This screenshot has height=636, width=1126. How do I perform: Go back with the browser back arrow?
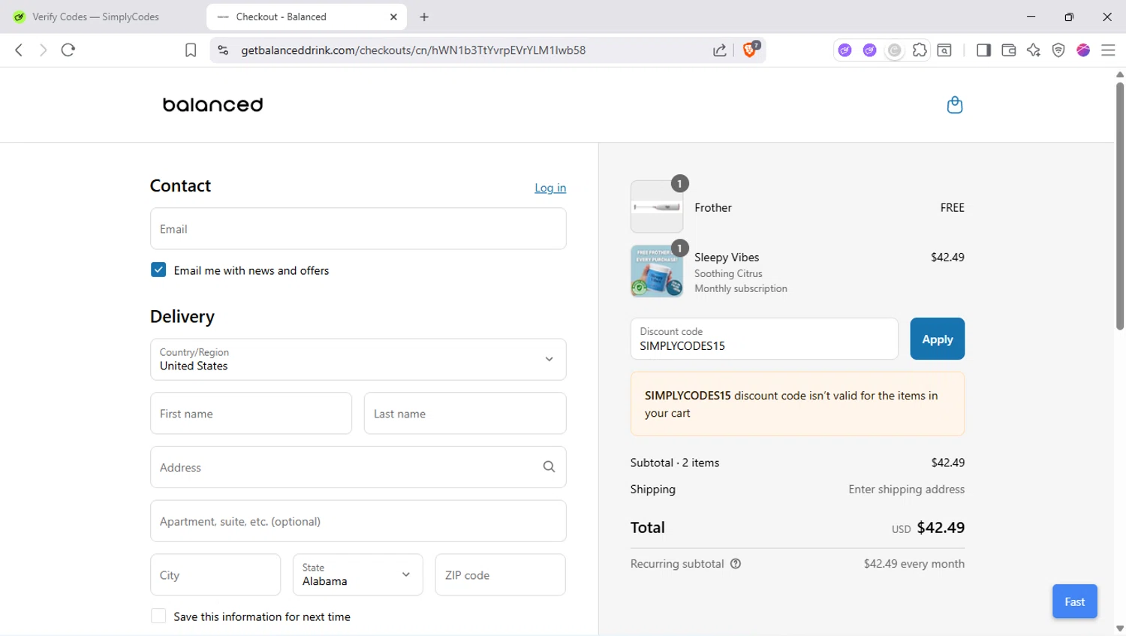[19, 50]
